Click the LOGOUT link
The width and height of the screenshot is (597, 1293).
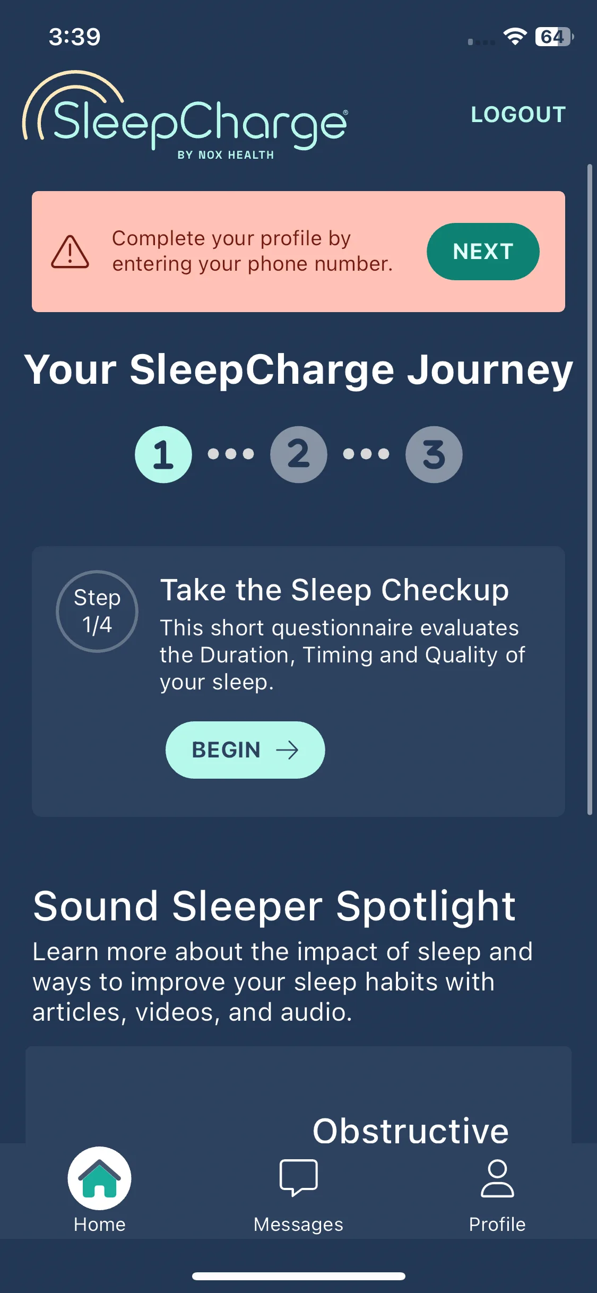(x=518, y=115)
